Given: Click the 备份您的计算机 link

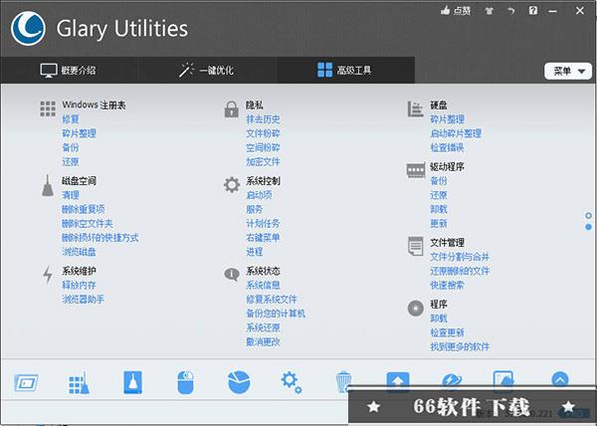Looking at the screenshot, I should click(x=276, y=314).
